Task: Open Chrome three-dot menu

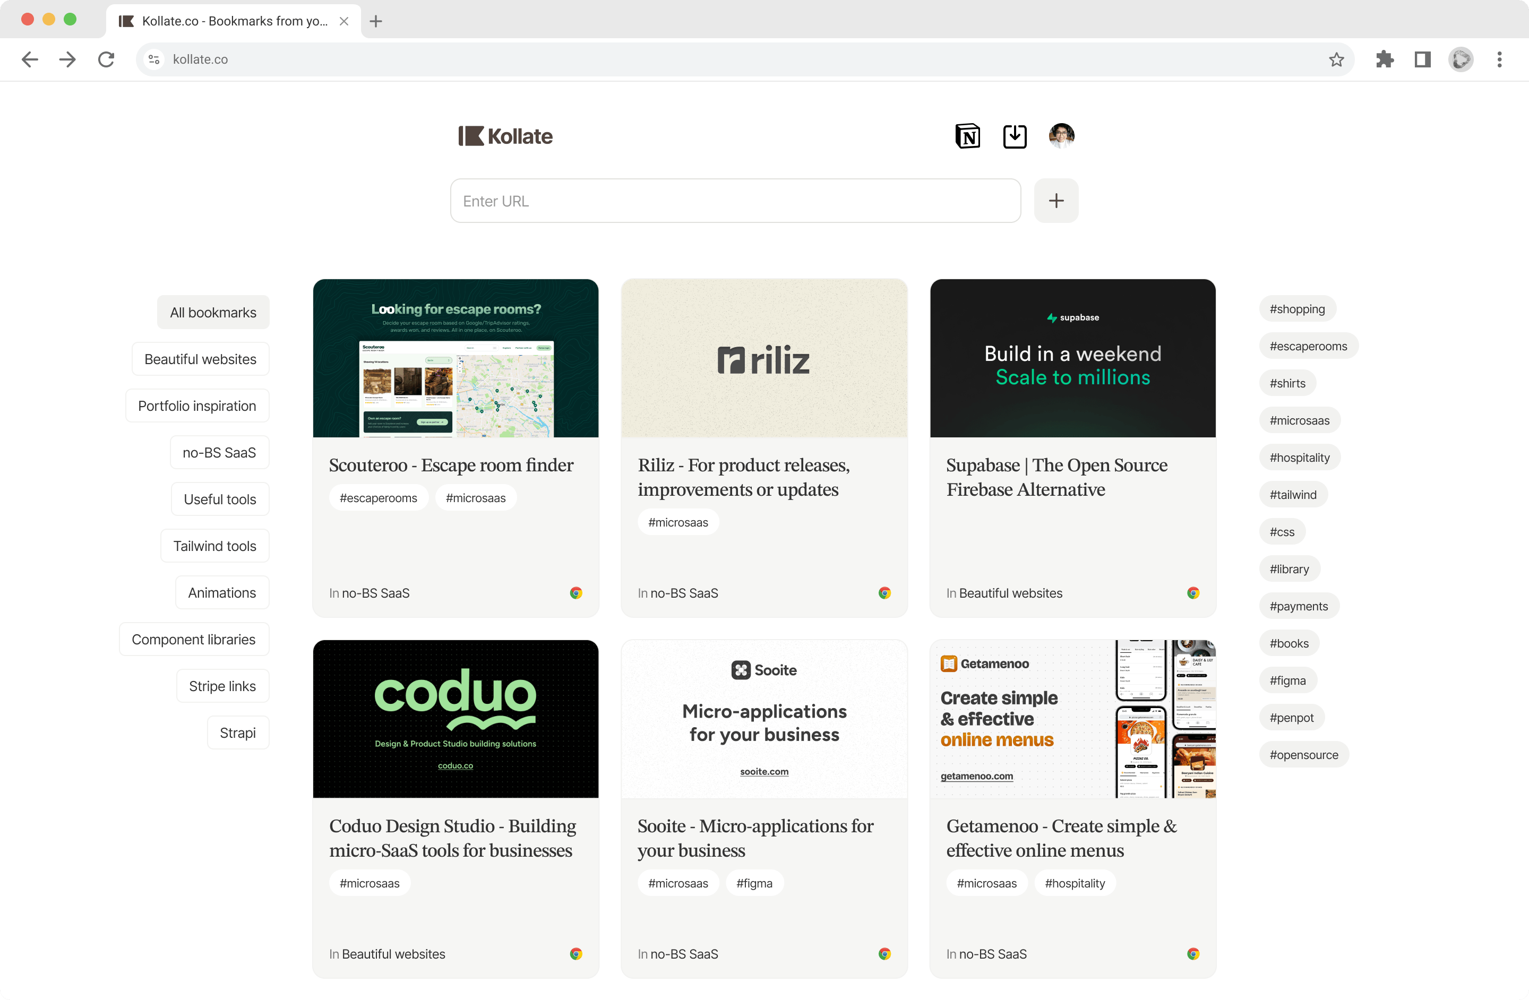Action: point(1499,60)
